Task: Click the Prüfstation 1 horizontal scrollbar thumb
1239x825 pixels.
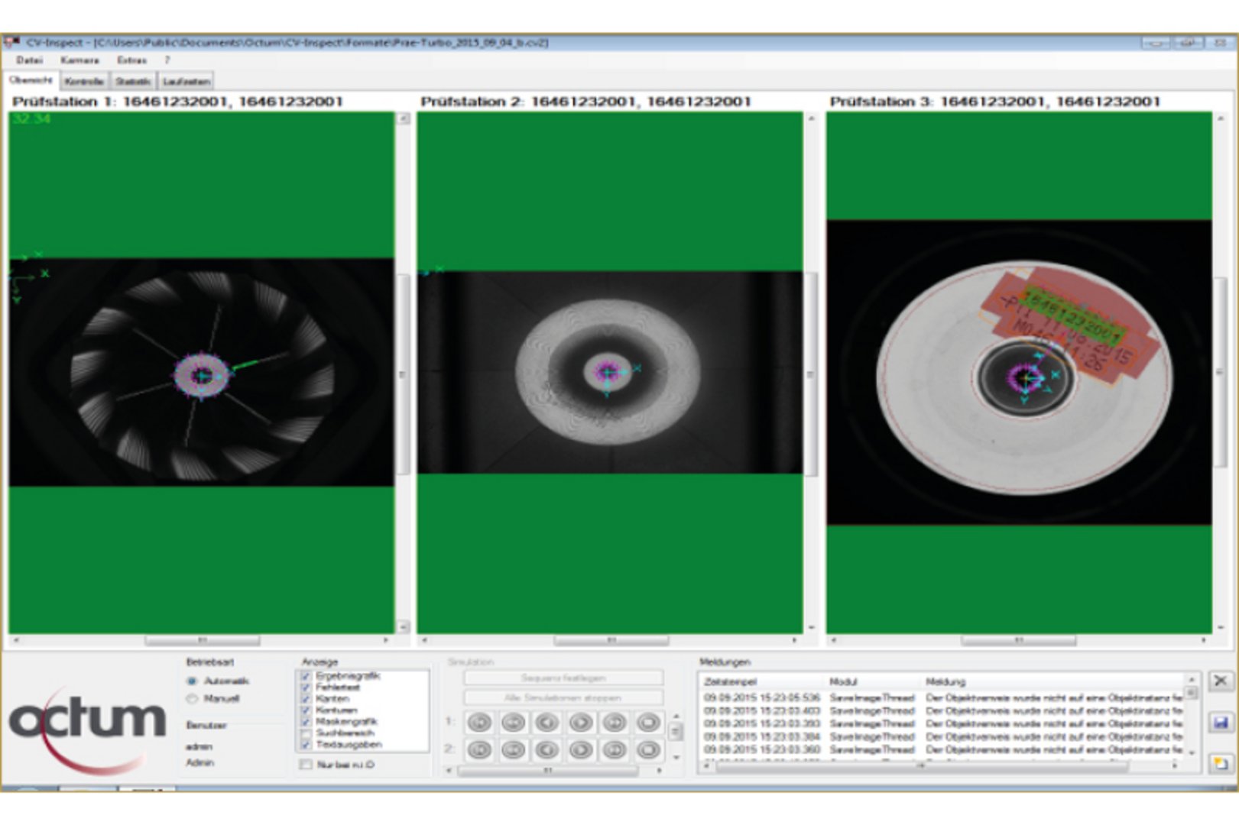Action: click(203, 640)
